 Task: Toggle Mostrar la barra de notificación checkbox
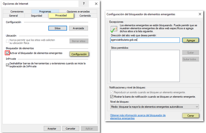(112, 97)
